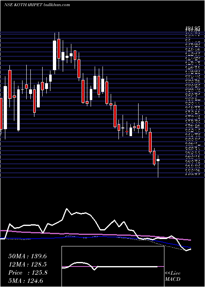Select the 12MA : 128.5 label
This screenshot has height=287, width=205.
(27, 264)
